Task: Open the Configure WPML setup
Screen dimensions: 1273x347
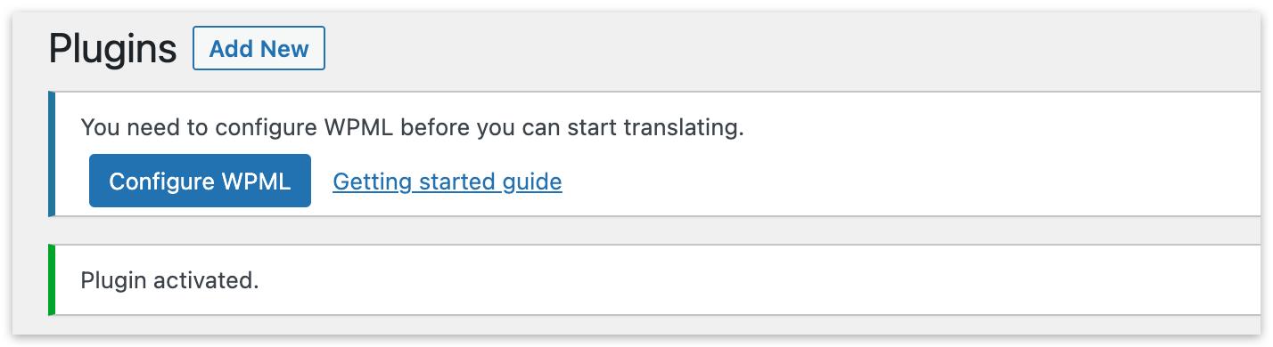Action: tap(200, 181)
